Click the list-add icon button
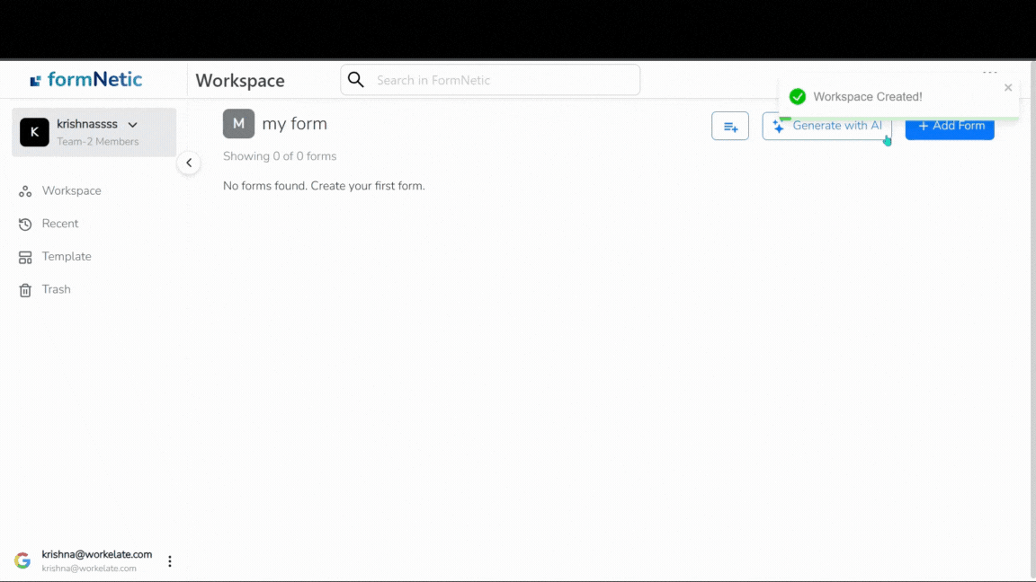 tap(729, 126)
